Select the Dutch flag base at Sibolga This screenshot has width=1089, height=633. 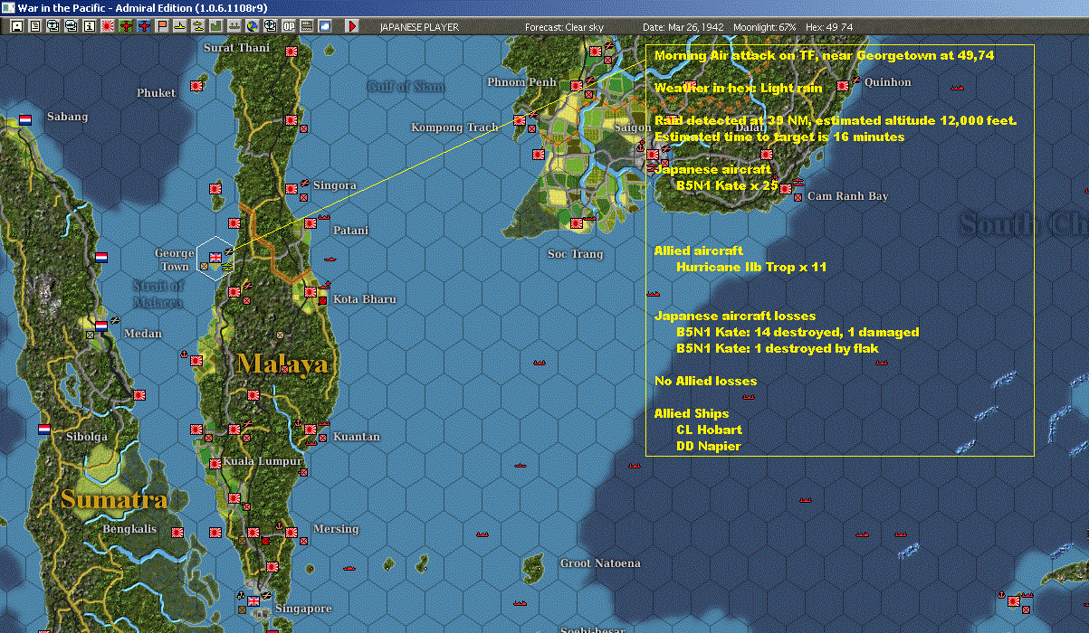[x=43, y=429]
